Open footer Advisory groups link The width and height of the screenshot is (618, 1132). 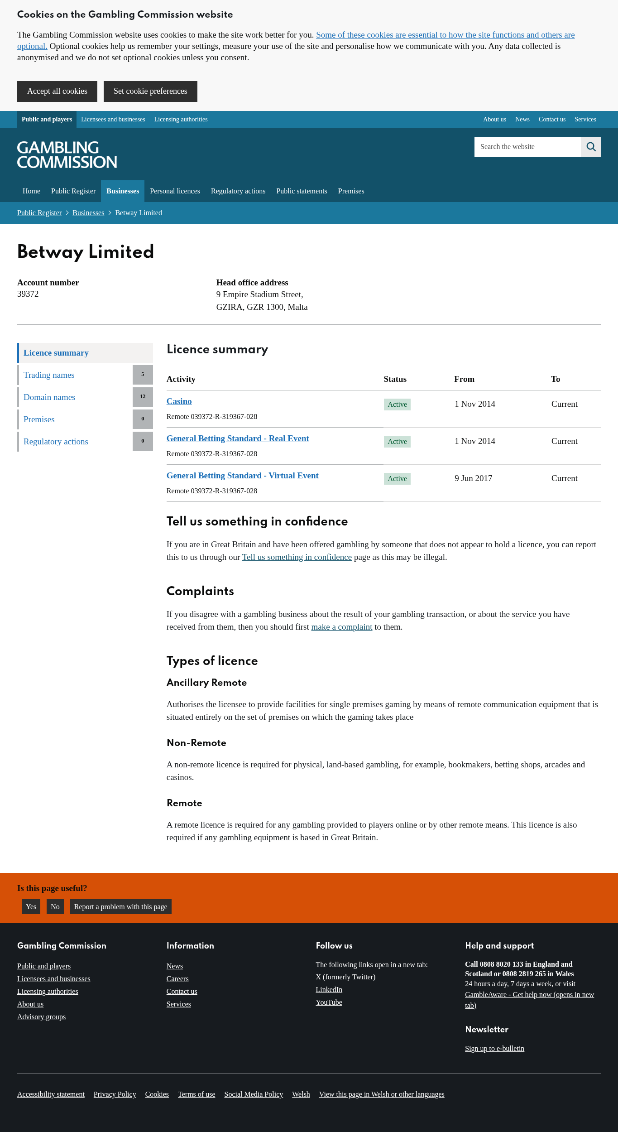(42, 1017)
